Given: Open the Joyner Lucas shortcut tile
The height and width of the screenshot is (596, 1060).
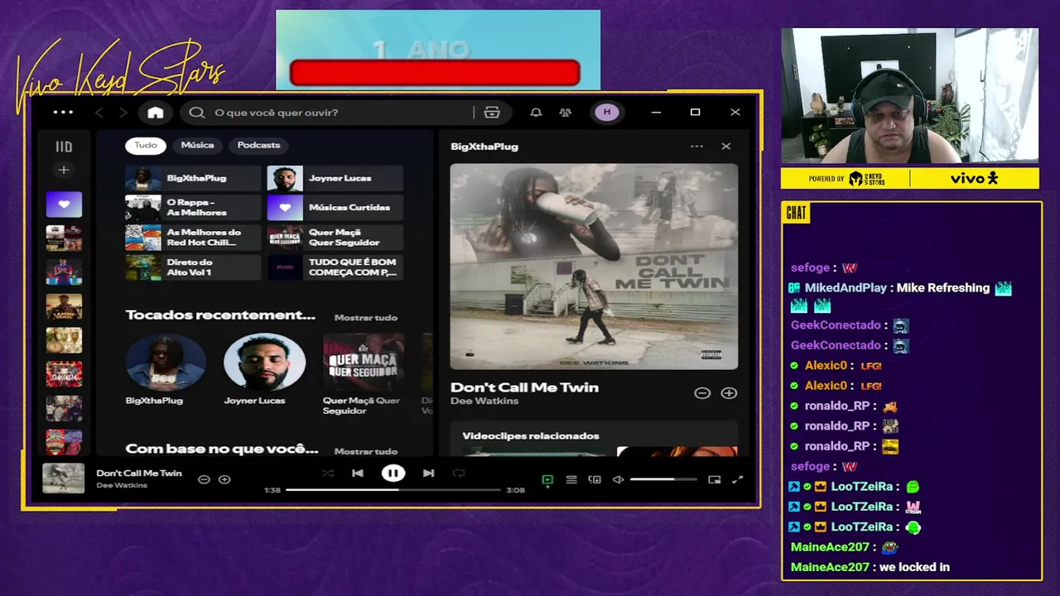Looking at the screenshot, I should point(335,178).
